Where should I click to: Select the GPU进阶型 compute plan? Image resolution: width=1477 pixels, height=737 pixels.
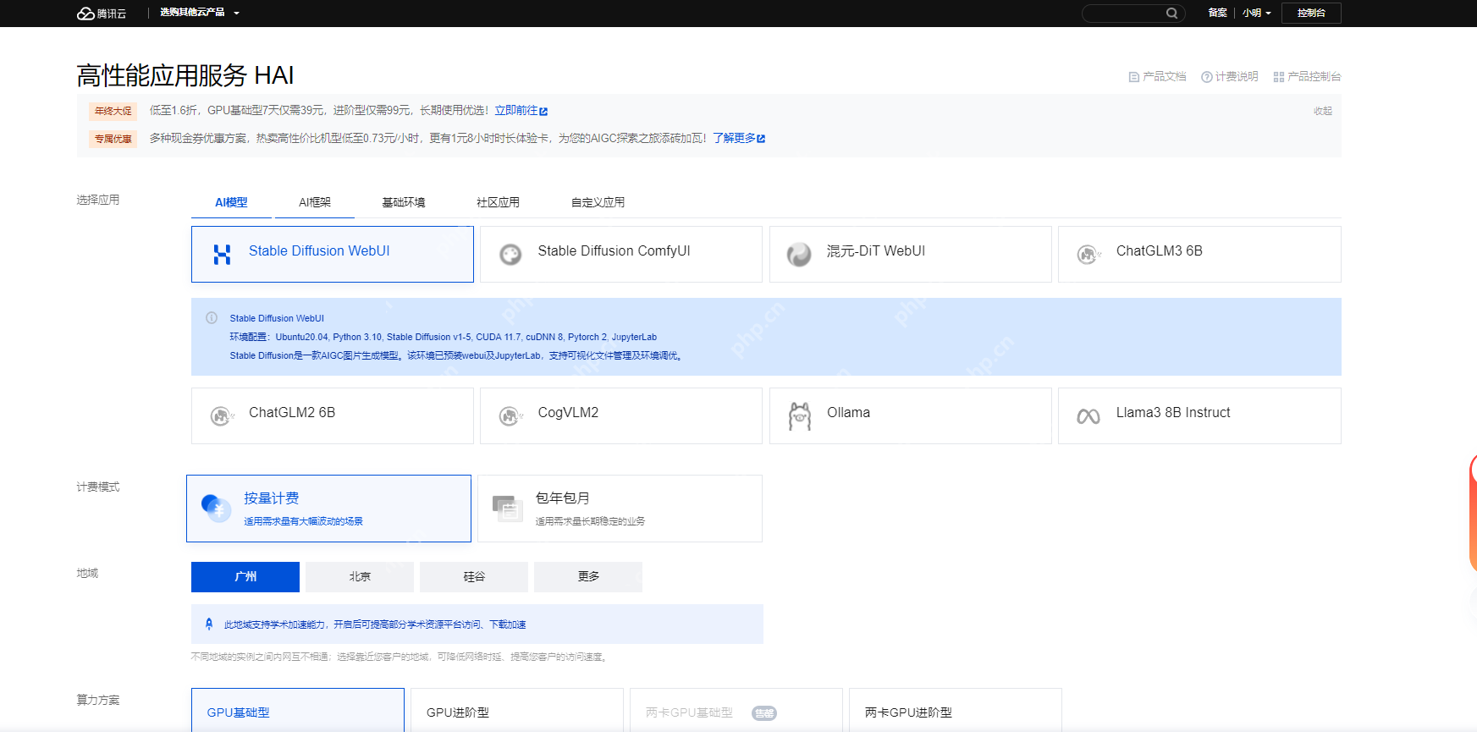(x=516, y=712)
